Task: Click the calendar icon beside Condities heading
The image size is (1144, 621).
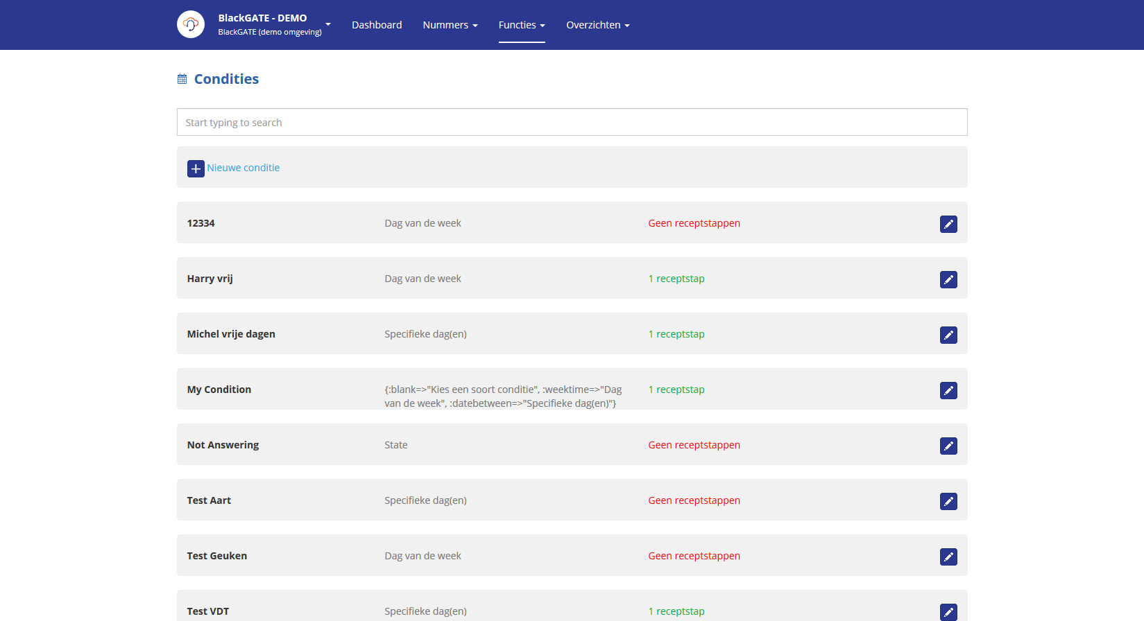Action: [x=182, y=79]
